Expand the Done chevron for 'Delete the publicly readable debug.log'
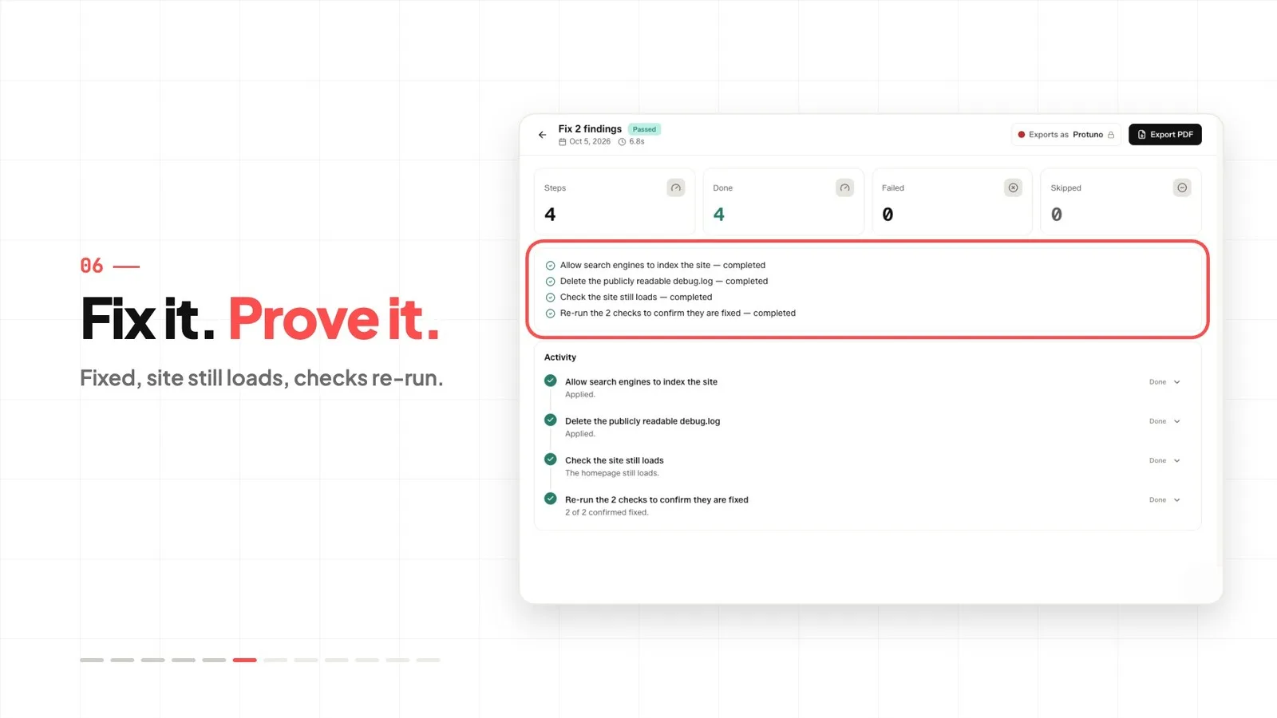Screen dimensions: 1277x718 [1176, 421]
